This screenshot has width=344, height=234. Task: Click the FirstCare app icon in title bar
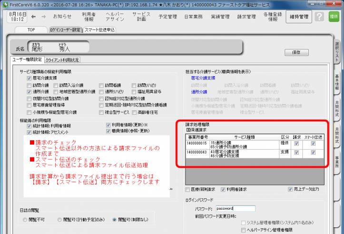click(4, 3)
